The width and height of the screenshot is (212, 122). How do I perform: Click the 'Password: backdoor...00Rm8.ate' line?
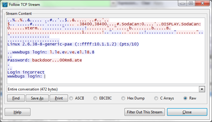coord(45,60)
